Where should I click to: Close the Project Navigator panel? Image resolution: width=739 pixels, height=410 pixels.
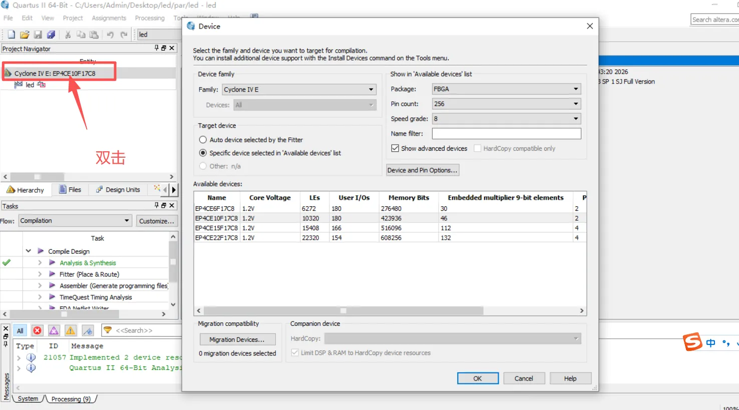(172, 48)
